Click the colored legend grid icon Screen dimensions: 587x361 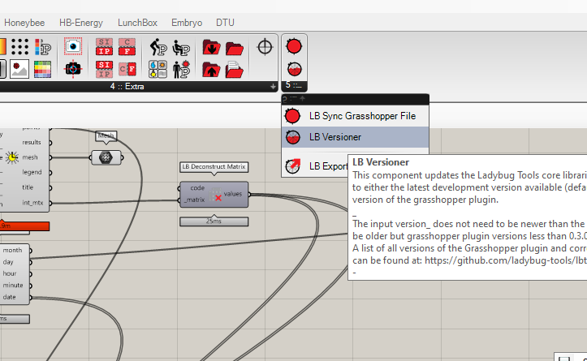click(42, 68)
